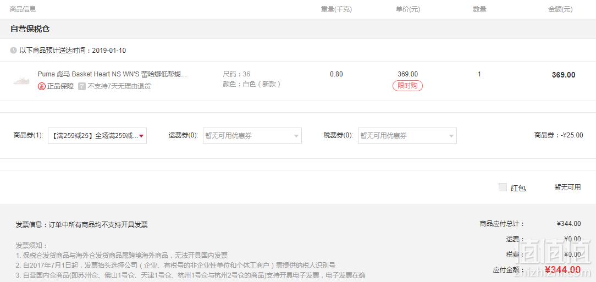Image resolution: width=596 pixels, height=282 pixels.
Task: Click the 税费券(0) label
Action: click(338, 135)
